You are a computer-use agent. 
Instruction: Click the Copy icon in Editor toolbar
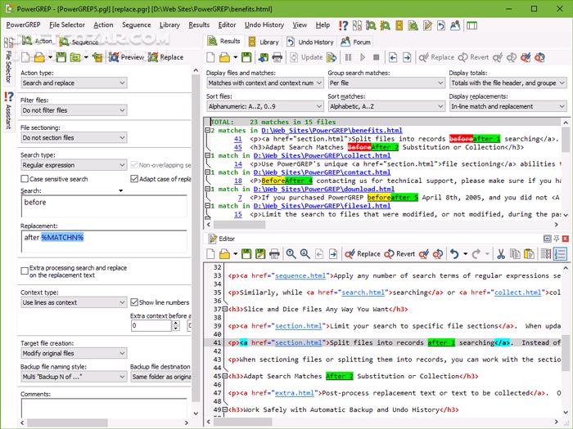(515, 254)
